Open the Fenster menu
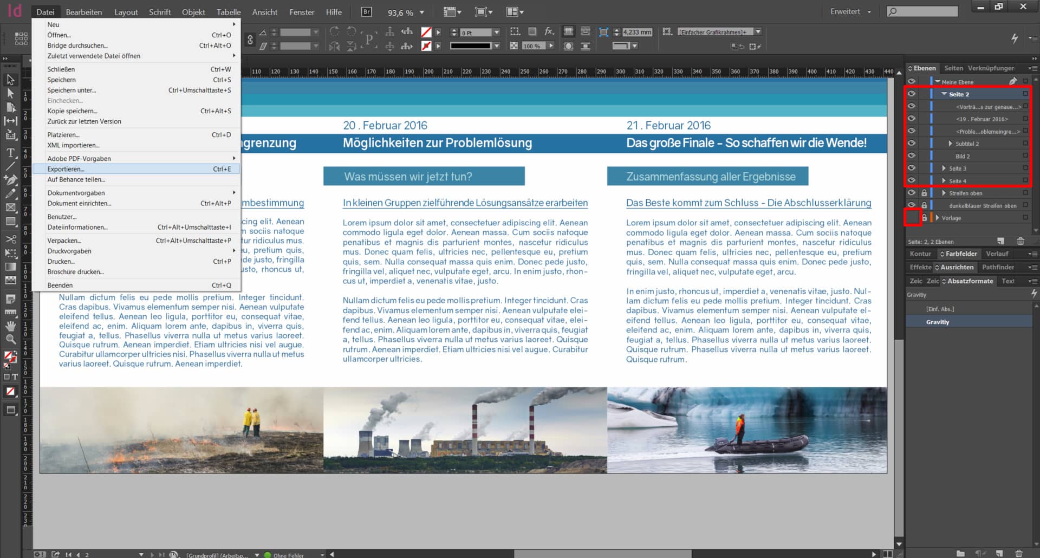 click(301, 11)
